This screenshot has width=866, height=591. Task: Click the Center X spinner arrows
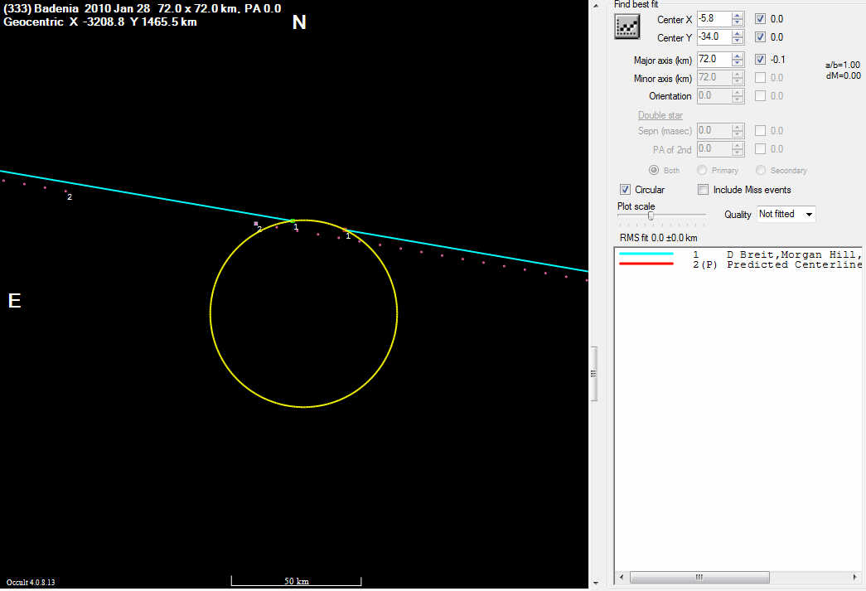(738, 19)
